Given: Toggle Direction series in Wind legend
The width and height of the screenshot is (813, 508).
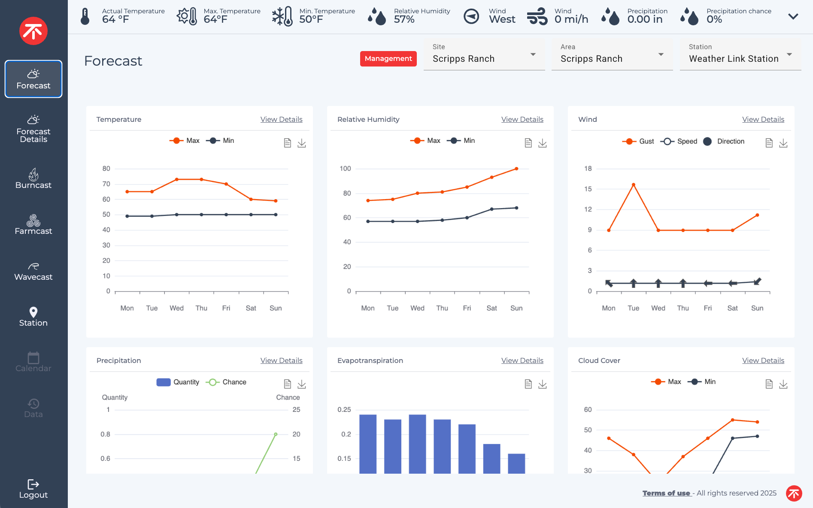Looking at the screenshot, I should (x=724, y=142).
